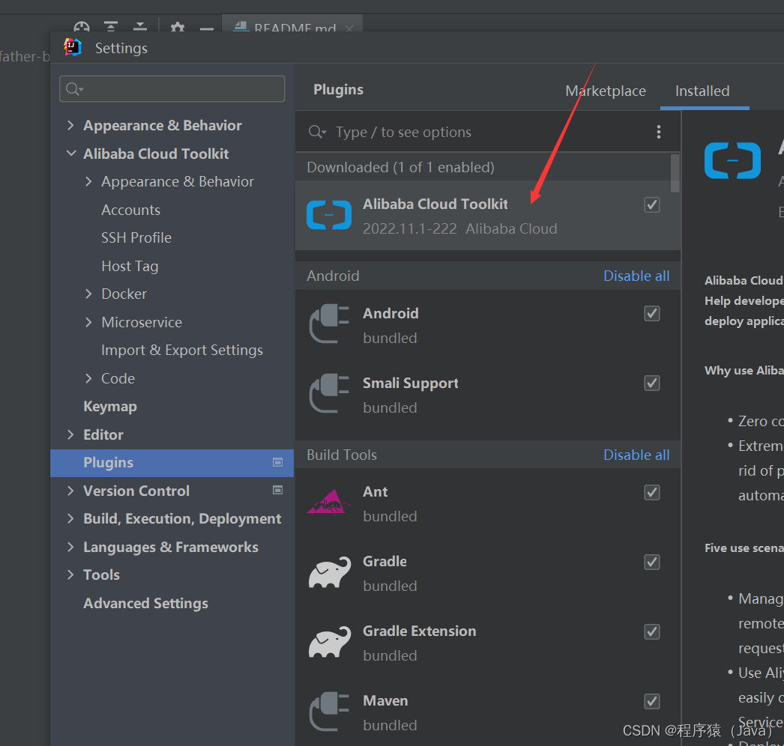Select the Gradle Extension plugin name

[x=420, y=631]
